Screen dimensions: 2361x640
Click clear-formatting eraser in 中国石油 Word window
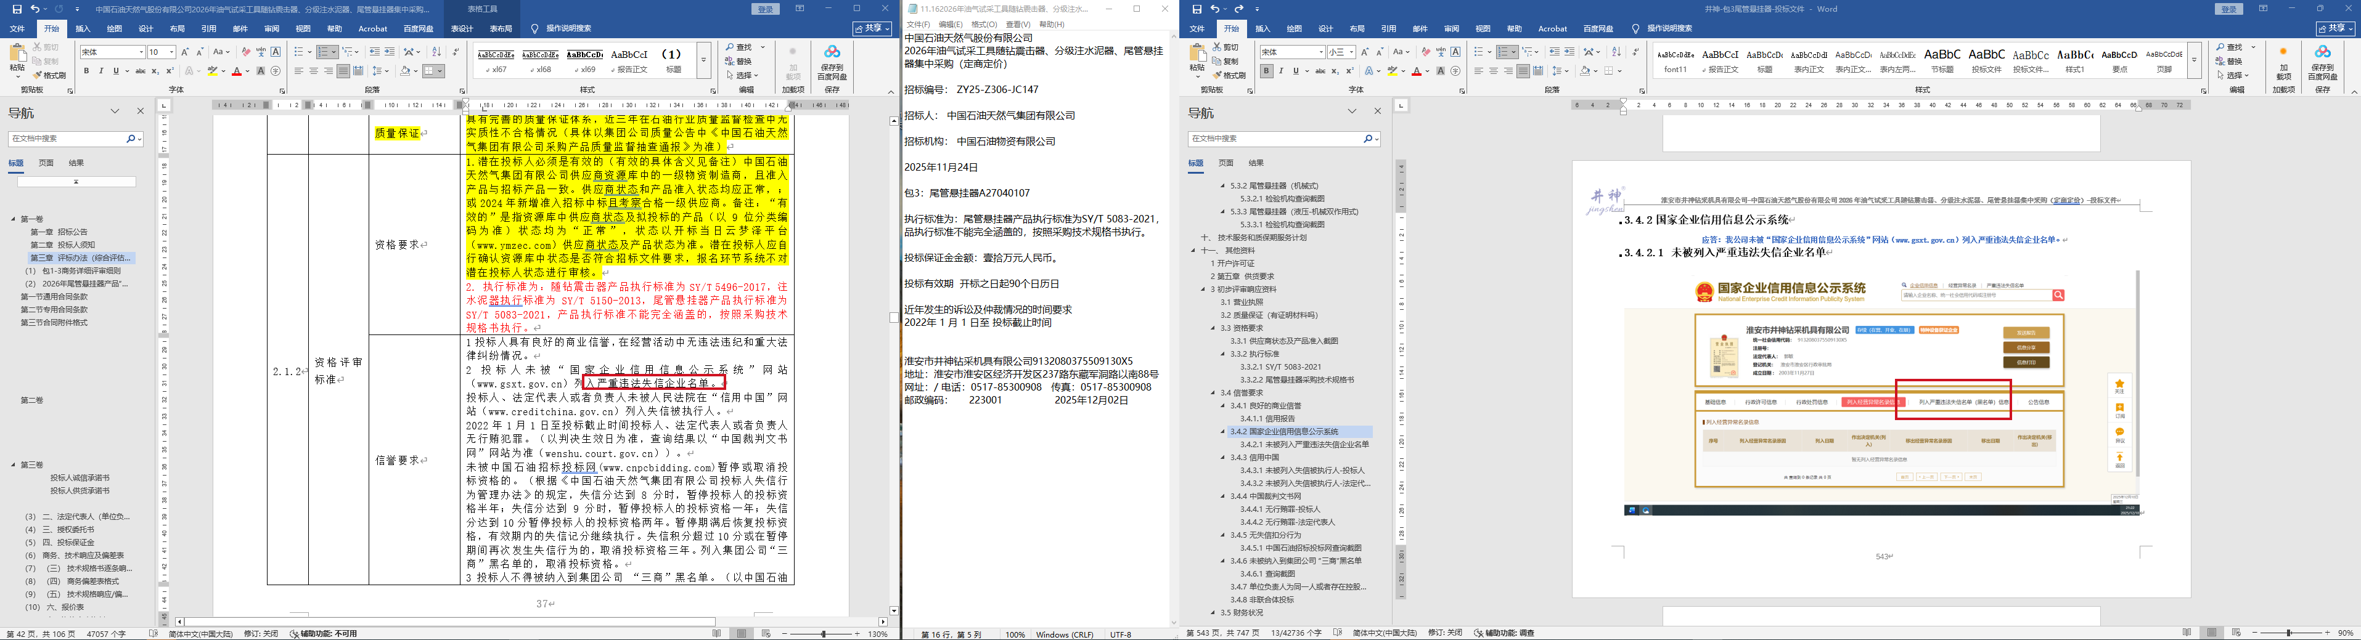click(245, 52)
